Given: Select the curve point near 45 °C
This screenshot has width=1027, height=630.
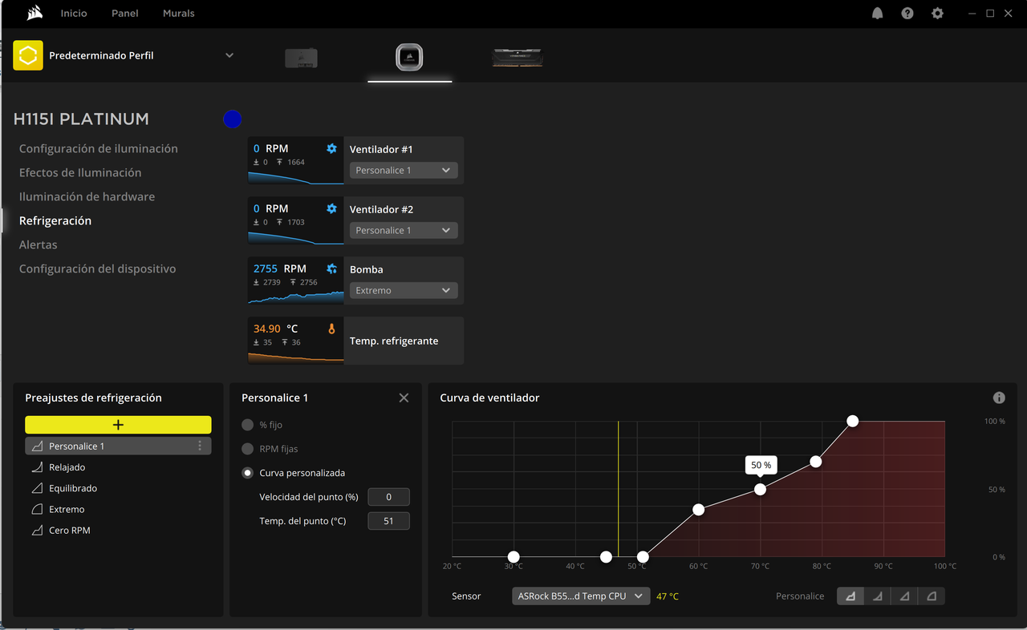Looking at the screenshot, I should click(x=607, y=557).
